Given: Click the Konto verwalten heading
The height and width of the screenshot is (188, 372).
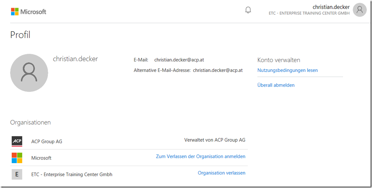Looking at the screenshot, I should click(279, 60).
